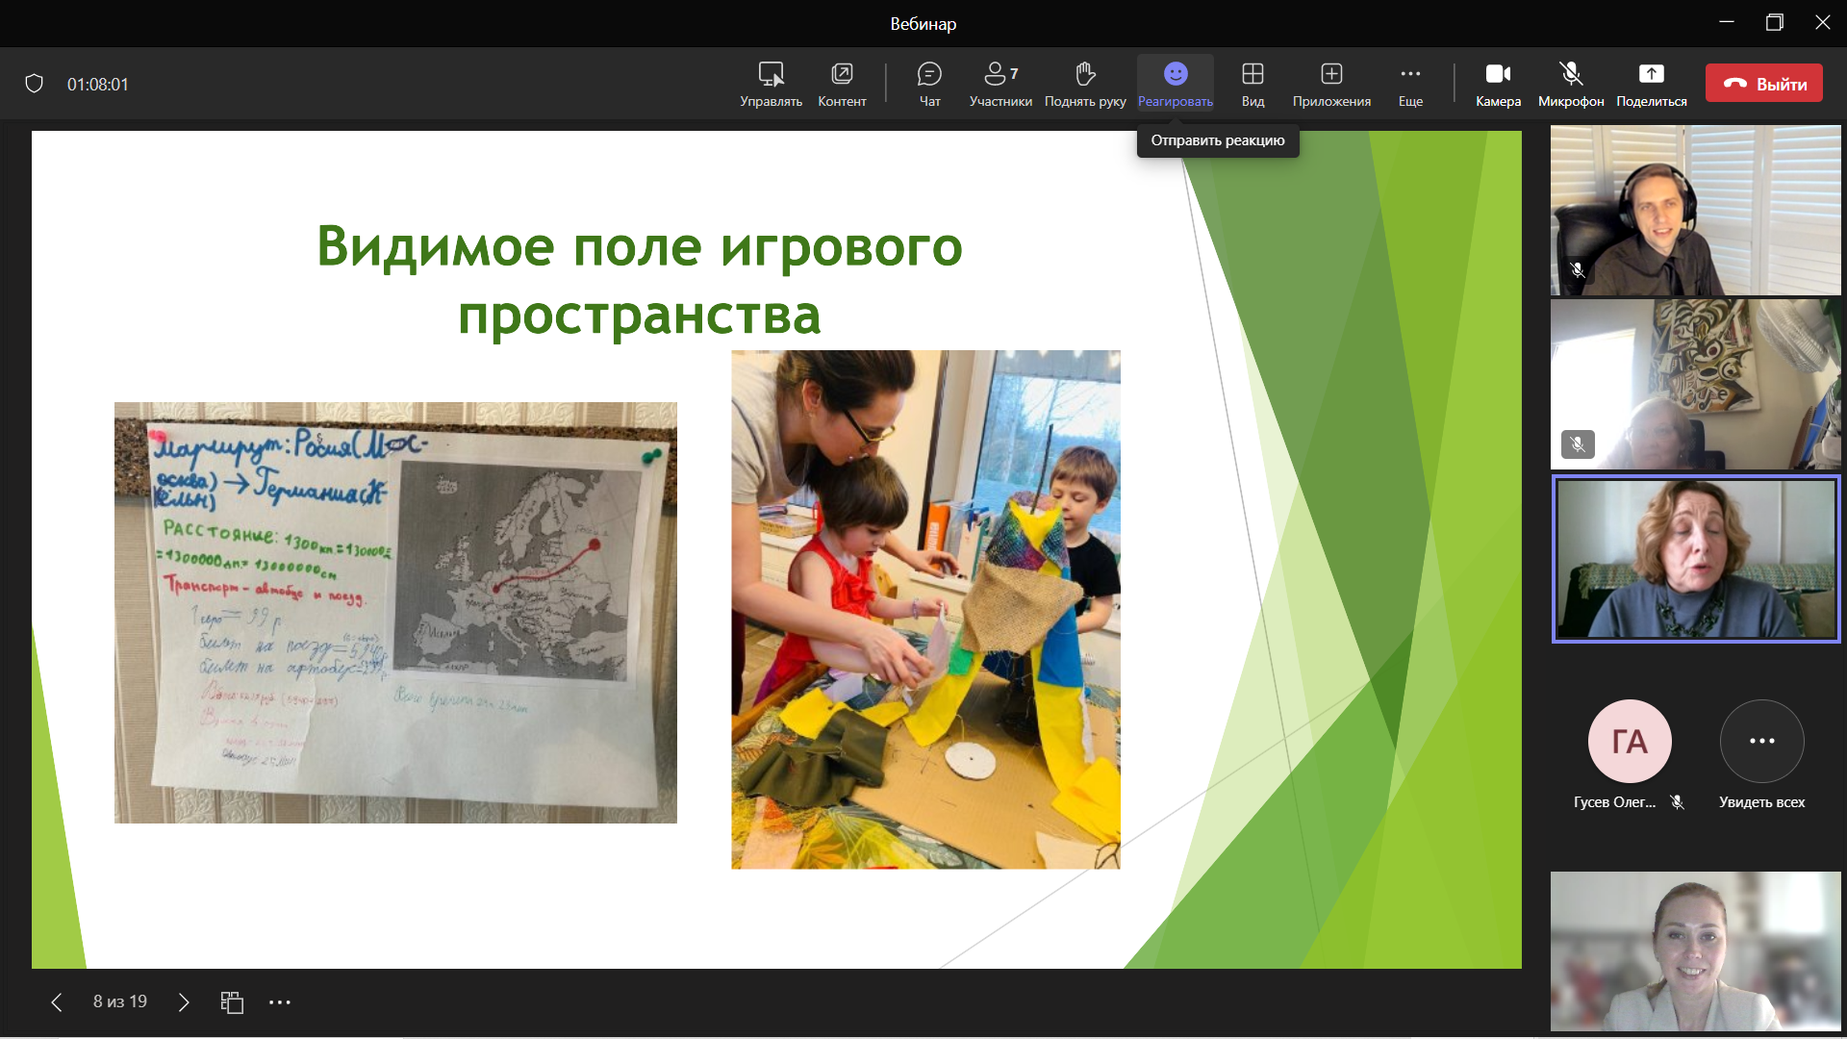Open the Вебинар title bar menu

tap(923, 23)
